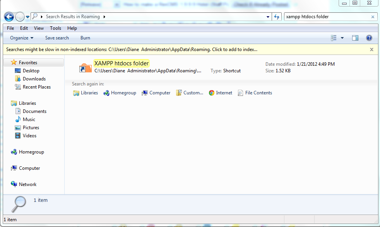Select the XAMPP htdocs folder result name
The height and width of the screenshot is (227, 380).
click(122, 63)
